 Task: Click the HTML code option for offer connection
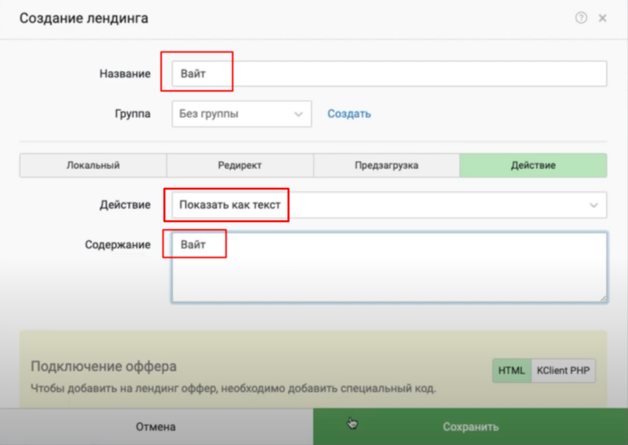pos(511,370)
